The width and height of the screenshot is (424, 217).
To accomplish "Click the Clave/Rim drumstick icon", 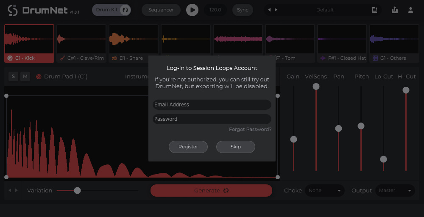I will (62, 58).
